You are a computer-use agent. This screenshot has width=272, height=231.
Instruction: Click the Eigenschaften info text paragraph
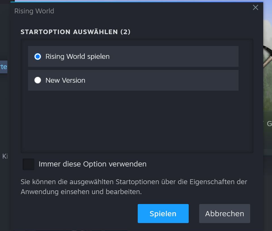click(134, 187)
